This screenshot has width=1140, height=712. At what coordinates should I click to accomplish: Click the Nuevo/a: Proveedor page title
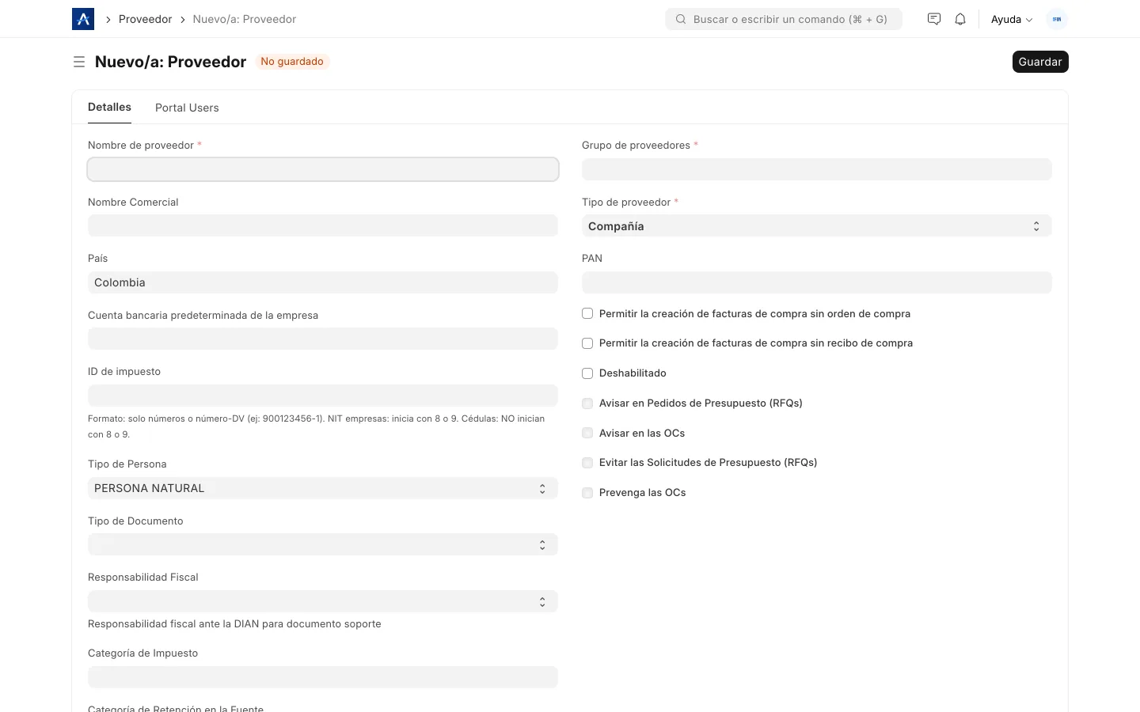(170, 62)
